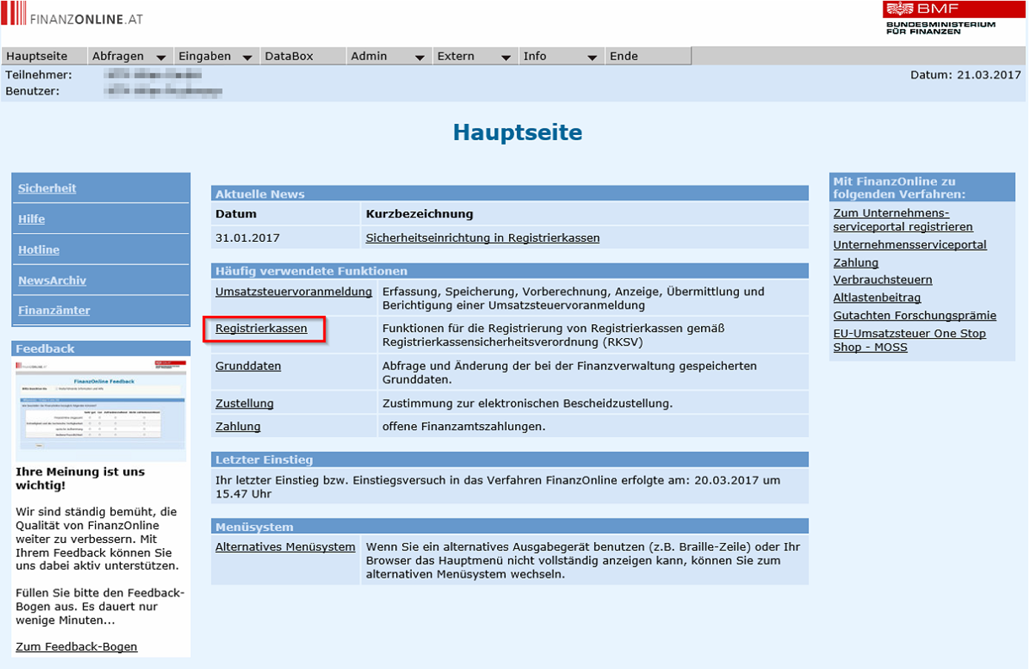Open the Registrierkassen function link
This screenshot has width=1029, height=669.
point(261,328)
